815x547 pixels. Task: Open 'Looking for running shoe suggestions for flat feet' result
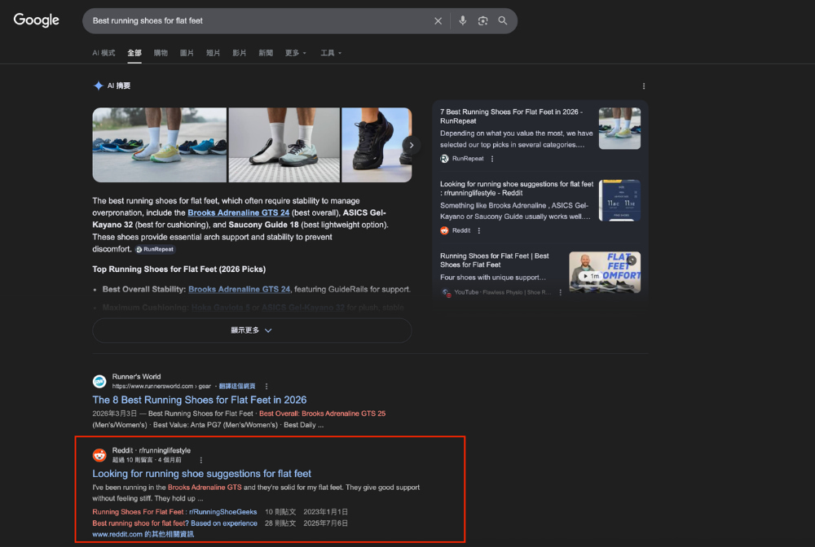pos(201,474)
